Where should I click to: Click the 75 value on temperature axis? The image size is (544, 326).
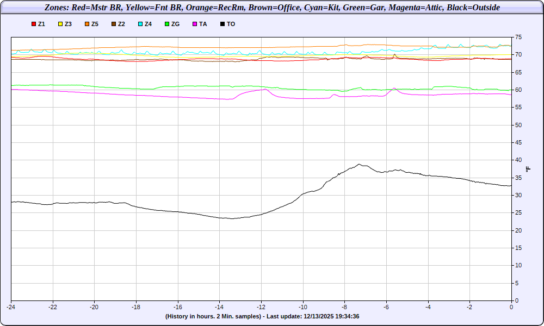[518, 37]
